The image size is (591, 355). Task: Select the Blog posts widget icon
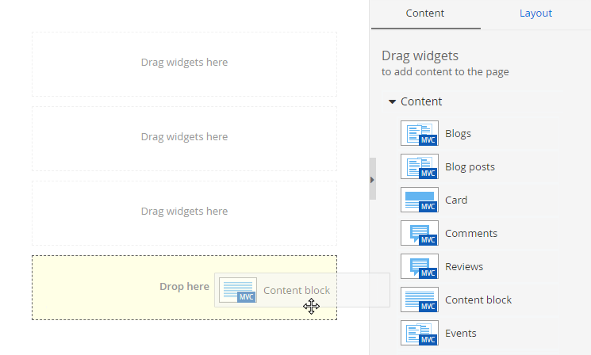419,166
